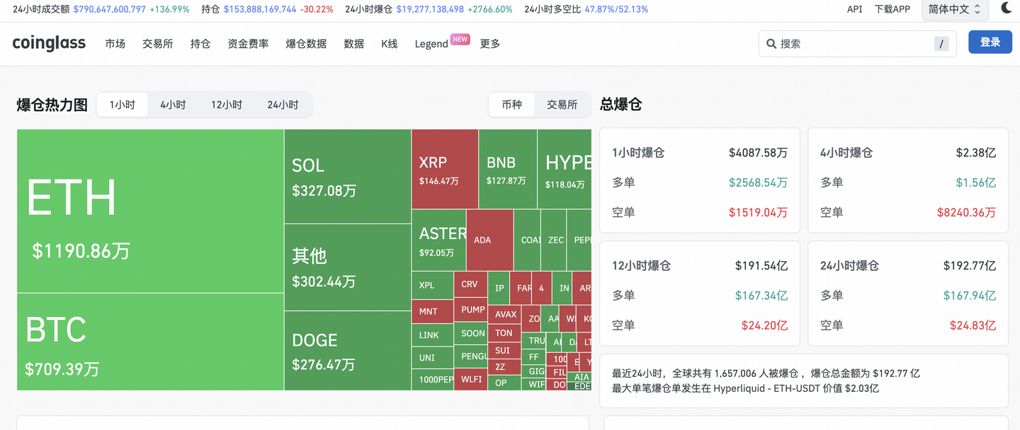Click the slash shortcut key badge
This screenshot has height=430, width=1020.
[941, 44]
